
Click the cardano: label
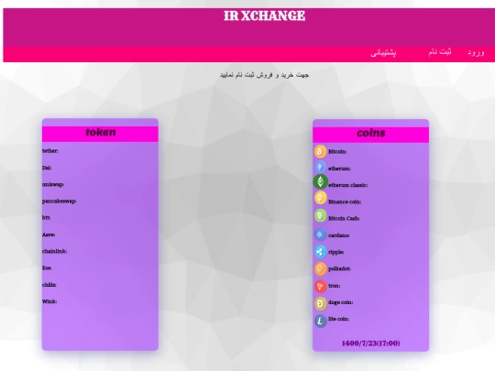339,235
